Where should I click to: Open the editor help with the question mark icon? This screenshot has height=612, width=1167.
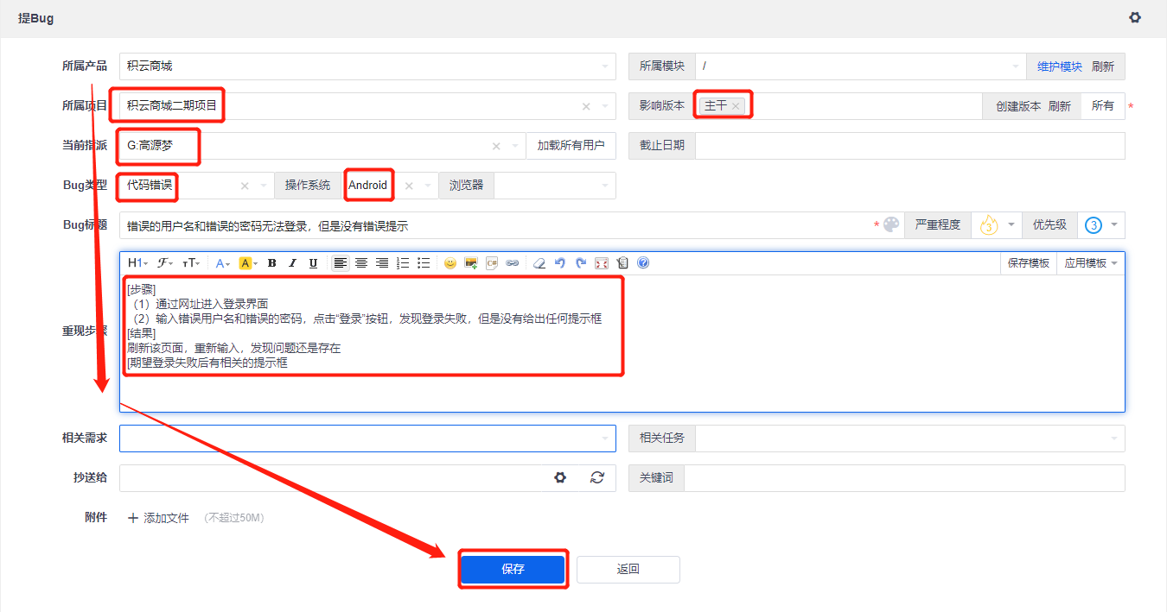642,263
